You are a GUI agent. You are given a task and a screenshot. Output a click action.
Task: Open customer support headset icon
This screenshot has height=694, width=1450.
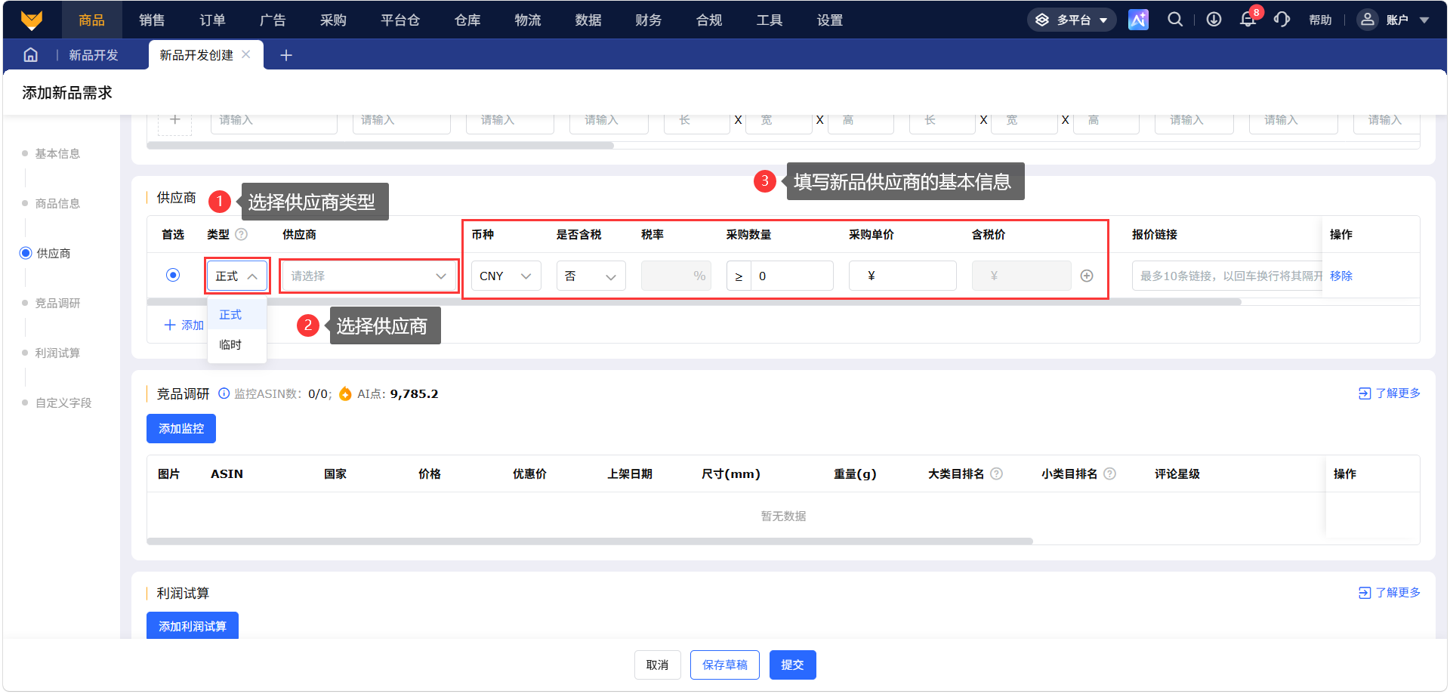point(1282,20)
